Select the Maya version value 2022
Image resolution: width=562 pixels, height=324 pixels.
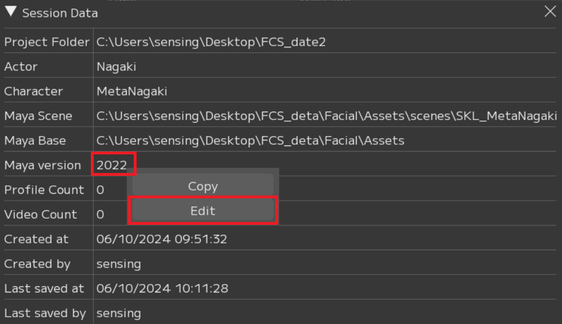(x=112, y=165)
